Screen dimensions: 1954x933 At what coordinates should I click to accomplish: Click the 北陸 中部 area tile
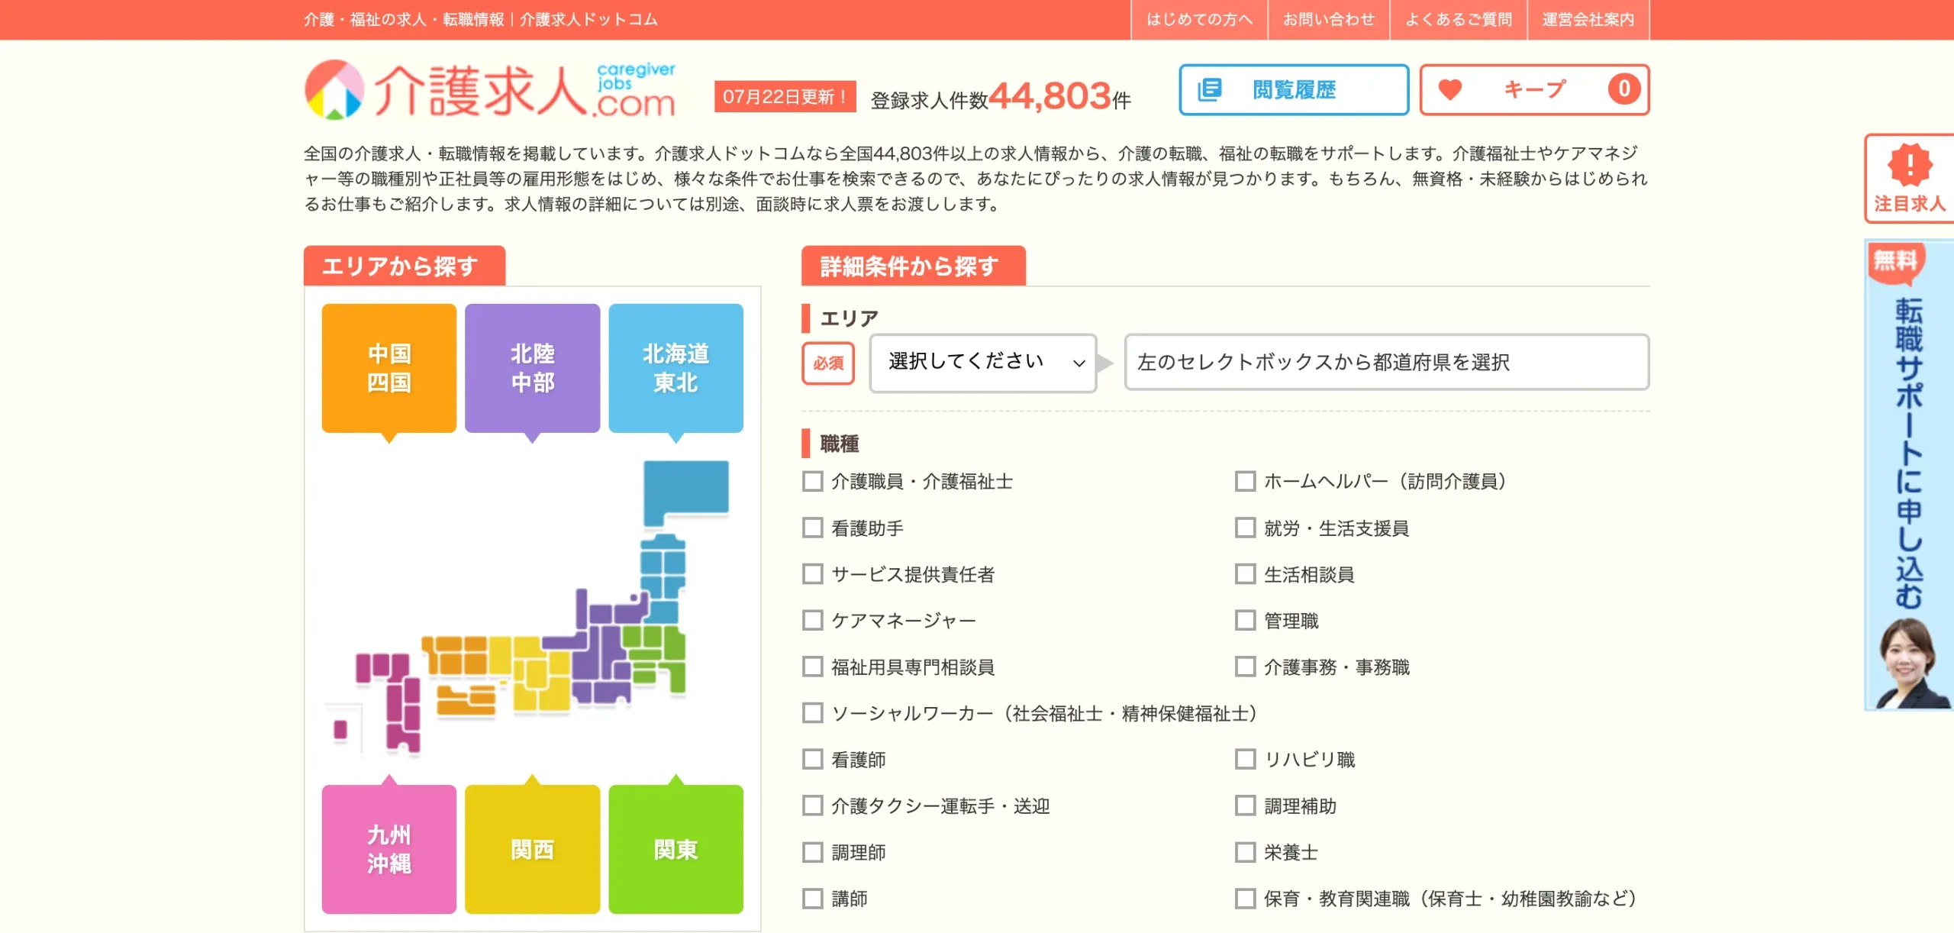[x=533, y=369]
